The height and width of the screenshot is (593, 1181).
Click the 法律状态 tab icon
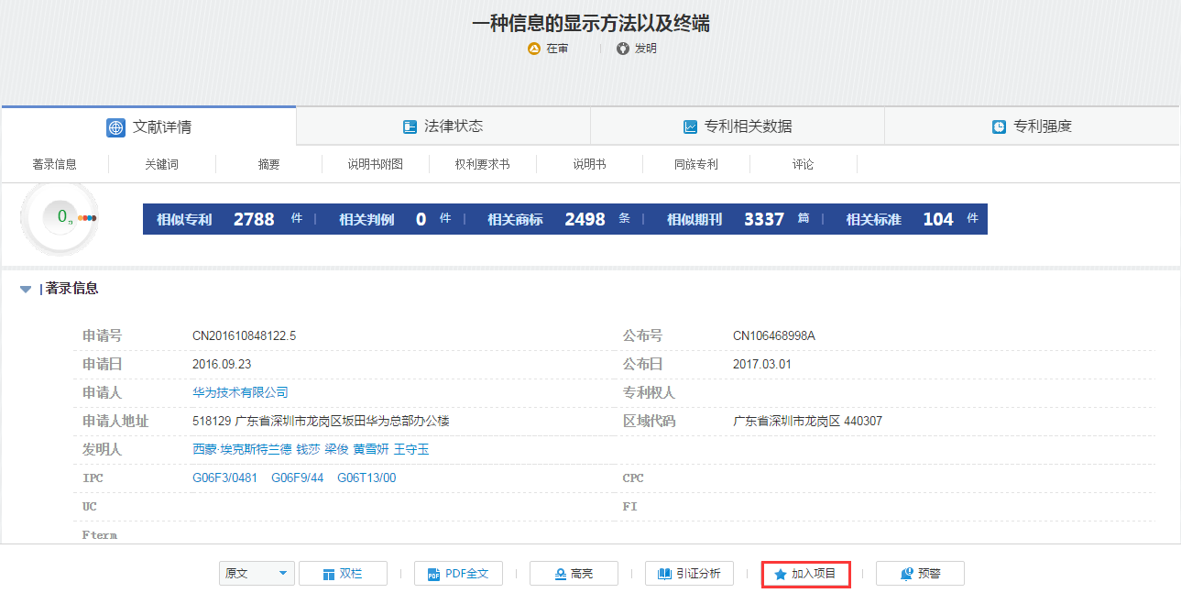(410, 126)
